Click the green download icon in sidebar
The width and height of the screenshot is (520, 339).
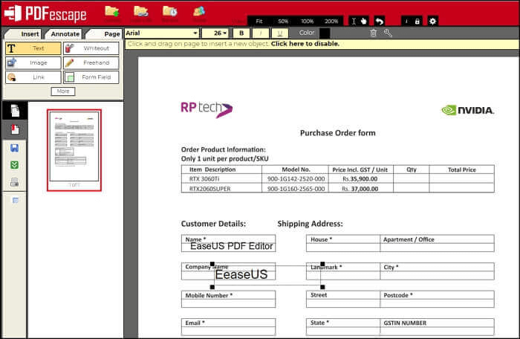tap(15, 164)
